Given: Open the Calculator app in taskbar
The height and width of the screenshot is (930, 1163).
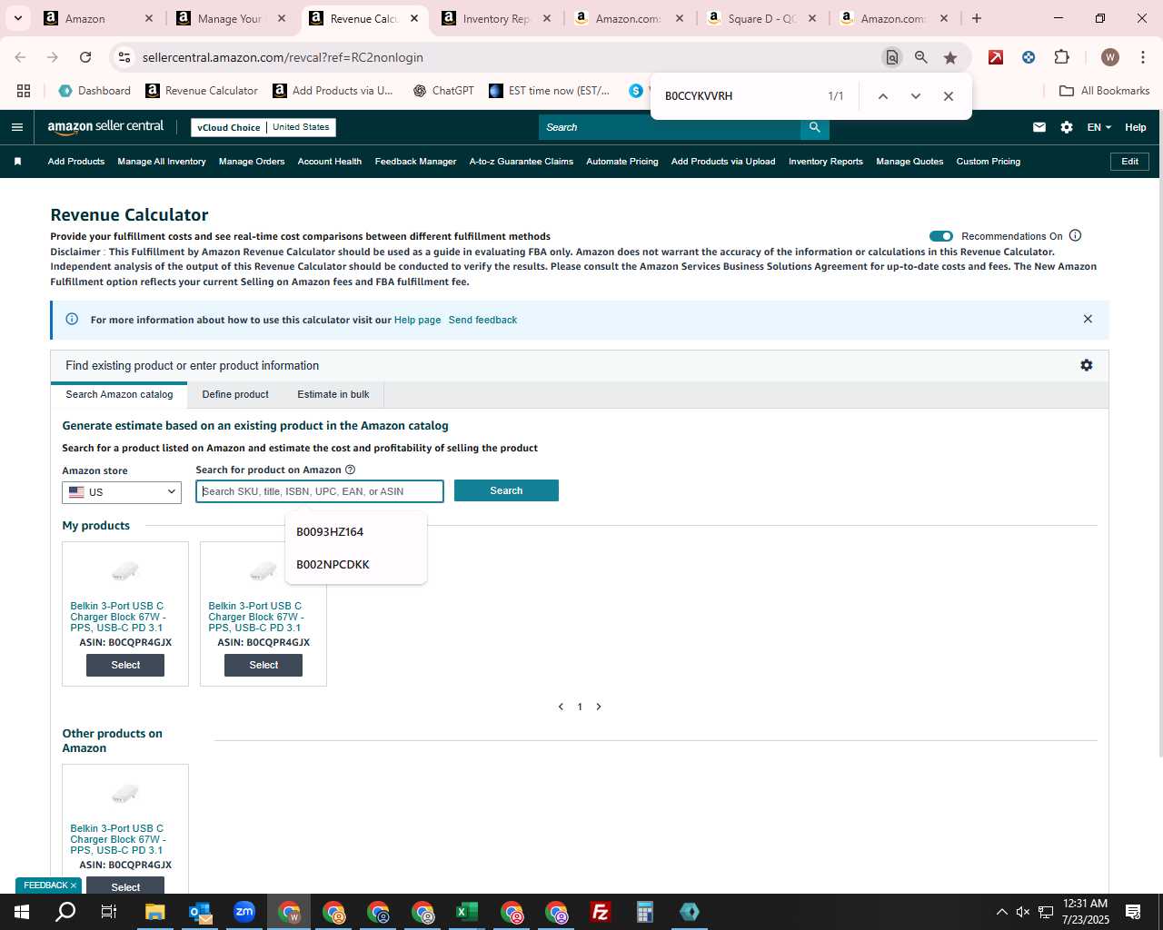Looking at the screenshot, I should tap(645, 912).
